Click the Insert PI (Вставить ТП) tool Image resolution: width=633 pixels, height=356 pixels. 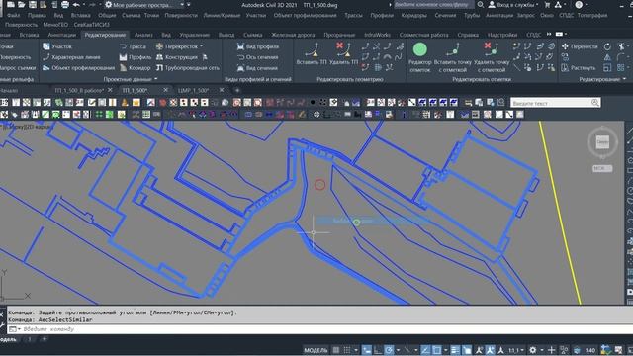tap(312, 53)
